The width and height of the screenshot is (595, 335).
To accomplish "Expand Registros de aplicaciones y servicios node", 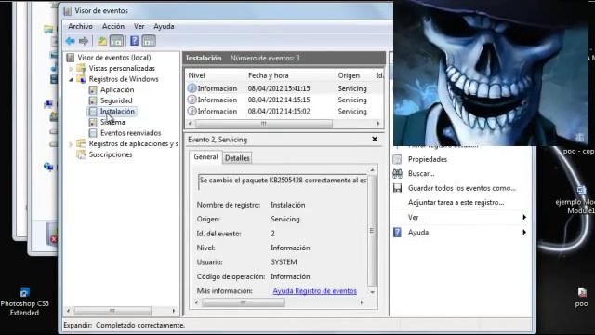I will [x=71, y=144].
